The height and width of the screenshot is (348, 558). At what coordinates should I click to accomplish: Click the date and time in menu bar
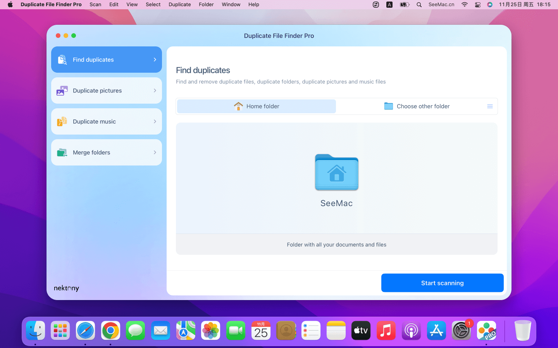(525, 5)
